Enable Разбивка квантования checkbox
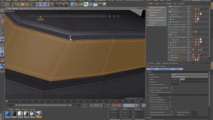Viewport: 213px width, 120px height. 172,112
